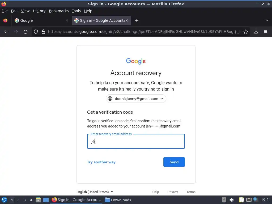This screenshot has height=204, width=272.
Task: Close the Google tab
Action: (x=67, y=20)
